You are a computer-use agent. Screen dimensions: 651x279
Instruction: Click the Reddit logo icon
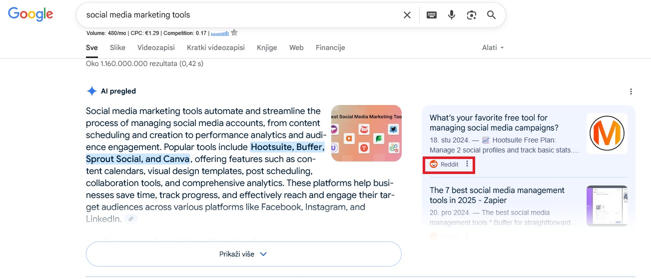(x=434, y=164)
